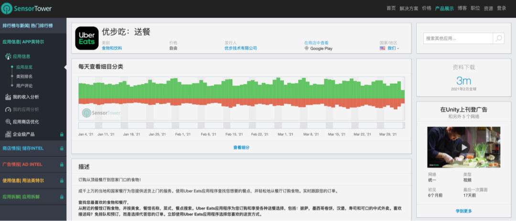Click the 我的应用分析 gauge icon
Viewport: 516px width, 221px height.
8,110
